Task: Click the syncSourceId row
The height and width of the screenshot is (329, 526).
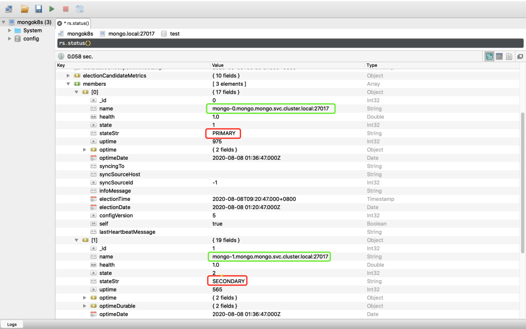Action: coord(287,183)
